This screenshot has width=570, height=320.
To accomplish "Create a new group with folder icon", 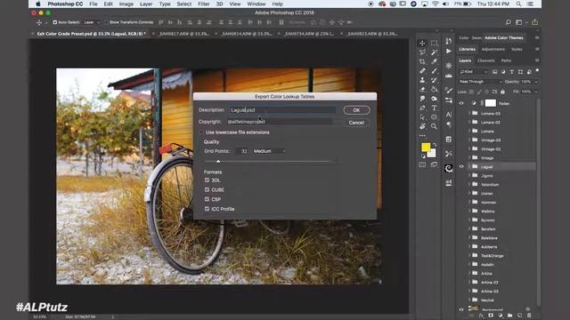I will [510, 316].
